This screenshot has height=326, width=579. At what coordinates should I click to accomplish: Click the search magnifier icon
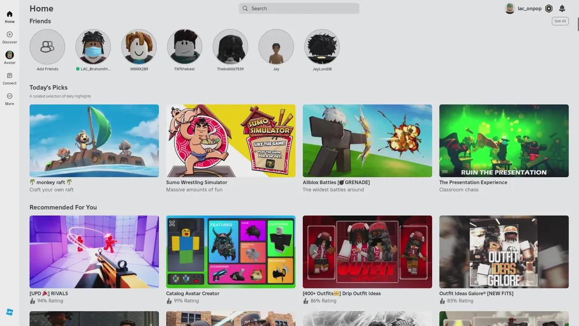pos(245,8)
